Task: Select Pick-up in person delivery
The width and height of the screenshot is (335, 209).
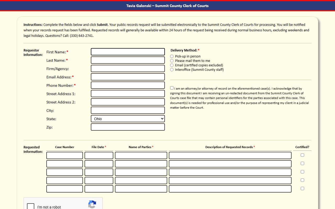Action: click(172, 56)
